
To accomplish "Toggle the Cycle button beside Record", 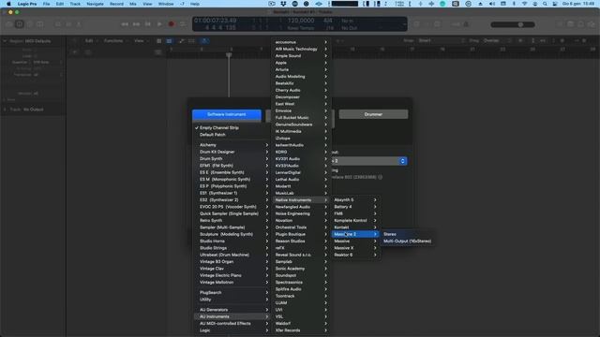I will (183, 24).
